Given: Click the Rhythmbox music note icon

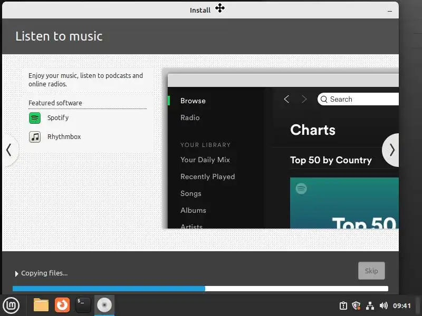Looking at the screenshot, I should tap(35, 137).
